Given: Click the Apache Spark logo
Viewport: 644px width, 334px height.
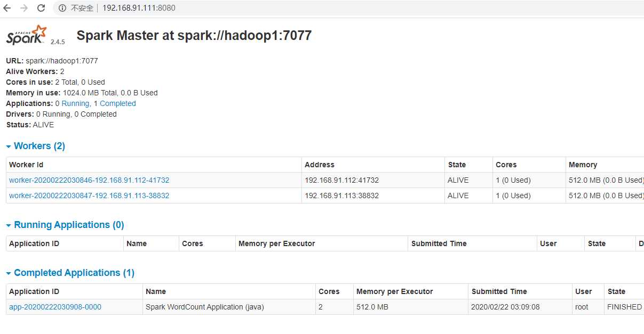Looking at the screenshot, I should click(x=27, y=35).
